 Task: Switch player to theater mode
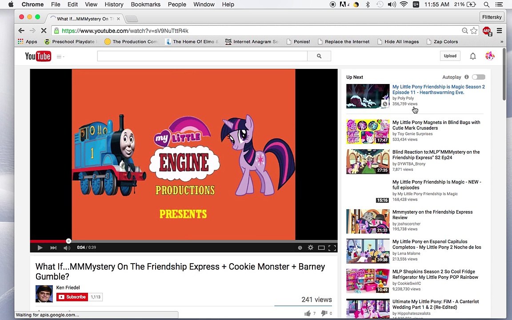click(321, 248)
